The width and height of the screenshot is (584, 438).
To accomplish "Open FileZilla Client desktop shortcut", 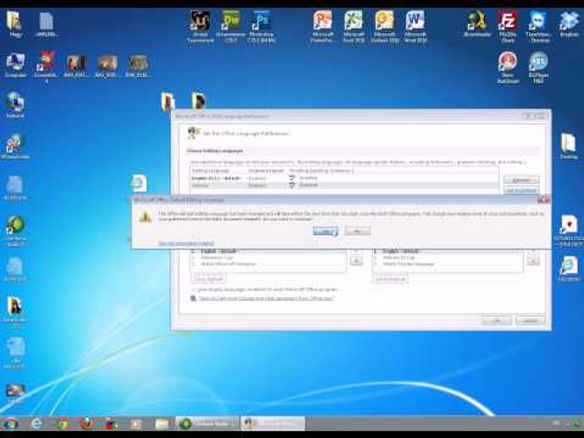I will [507, 26].
